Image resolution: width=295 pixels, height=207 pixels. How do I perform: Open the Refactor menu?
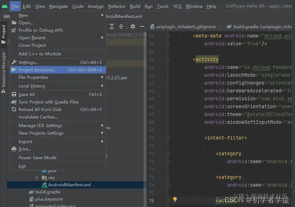tap(117, 6)
